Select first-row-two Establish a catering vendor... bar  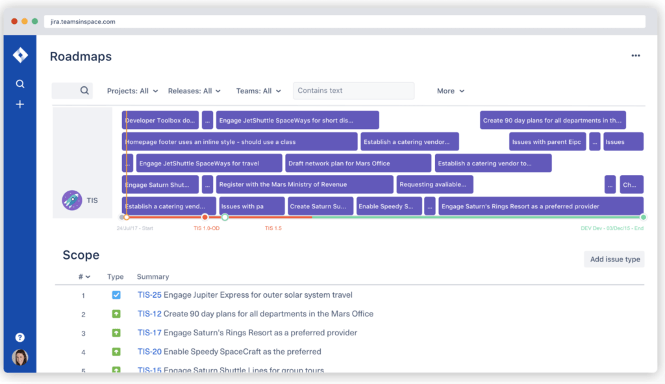click(410, 141)
